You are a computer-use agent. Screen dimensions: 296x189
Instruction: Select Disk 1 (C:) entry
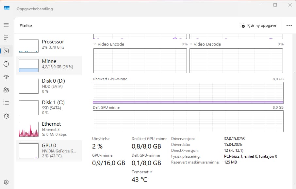pos(49,107)
